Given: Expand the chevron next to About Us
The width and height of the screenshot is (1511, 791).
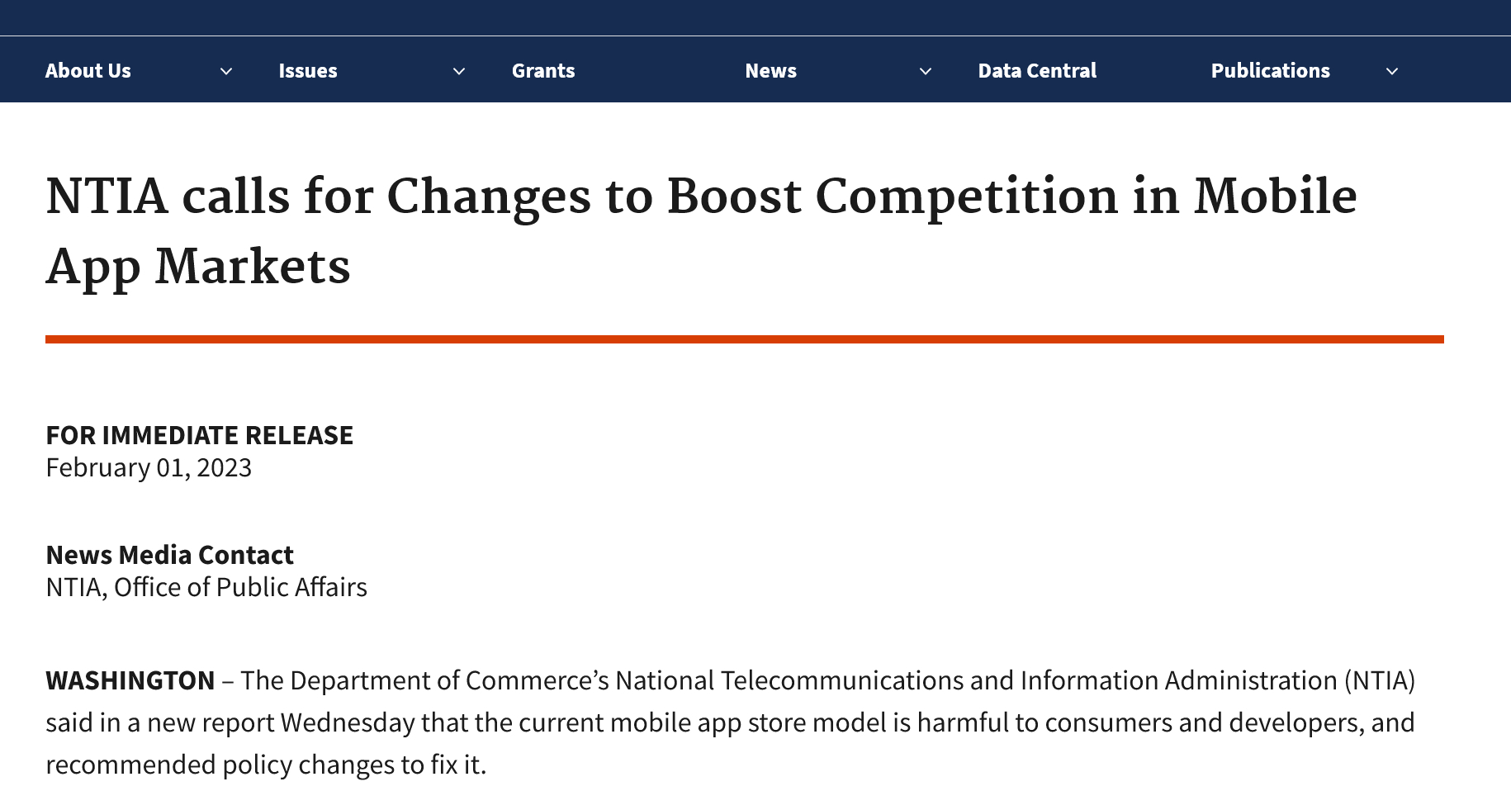Looking at the screenshot, I should pos(225,72).
